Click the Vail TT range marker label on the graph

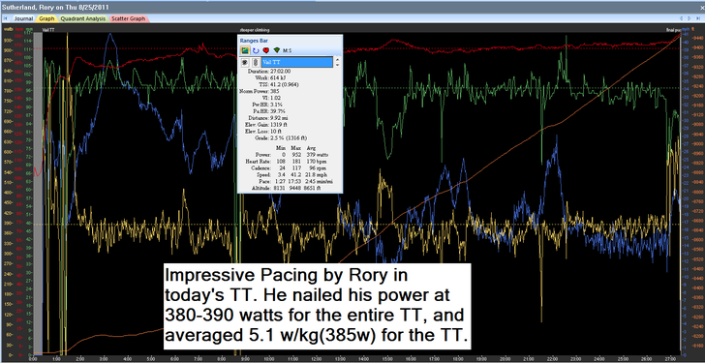point(47,30)
